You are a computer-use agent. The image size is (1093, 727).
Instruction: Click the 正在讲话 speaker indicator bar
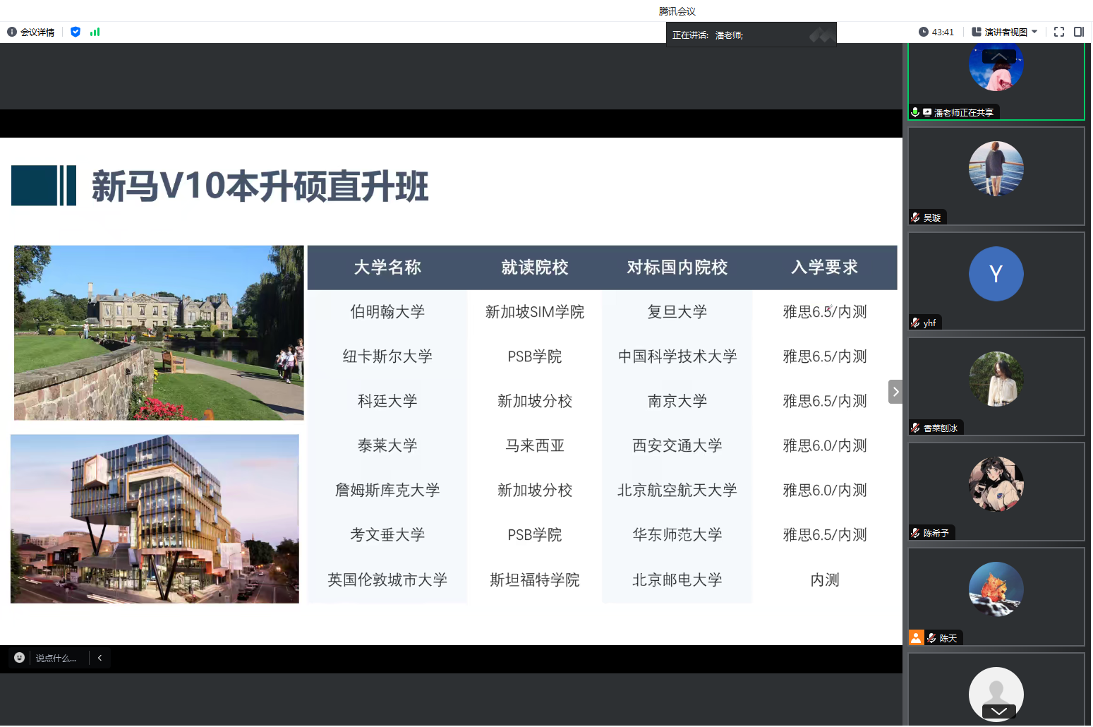[751, 35]
